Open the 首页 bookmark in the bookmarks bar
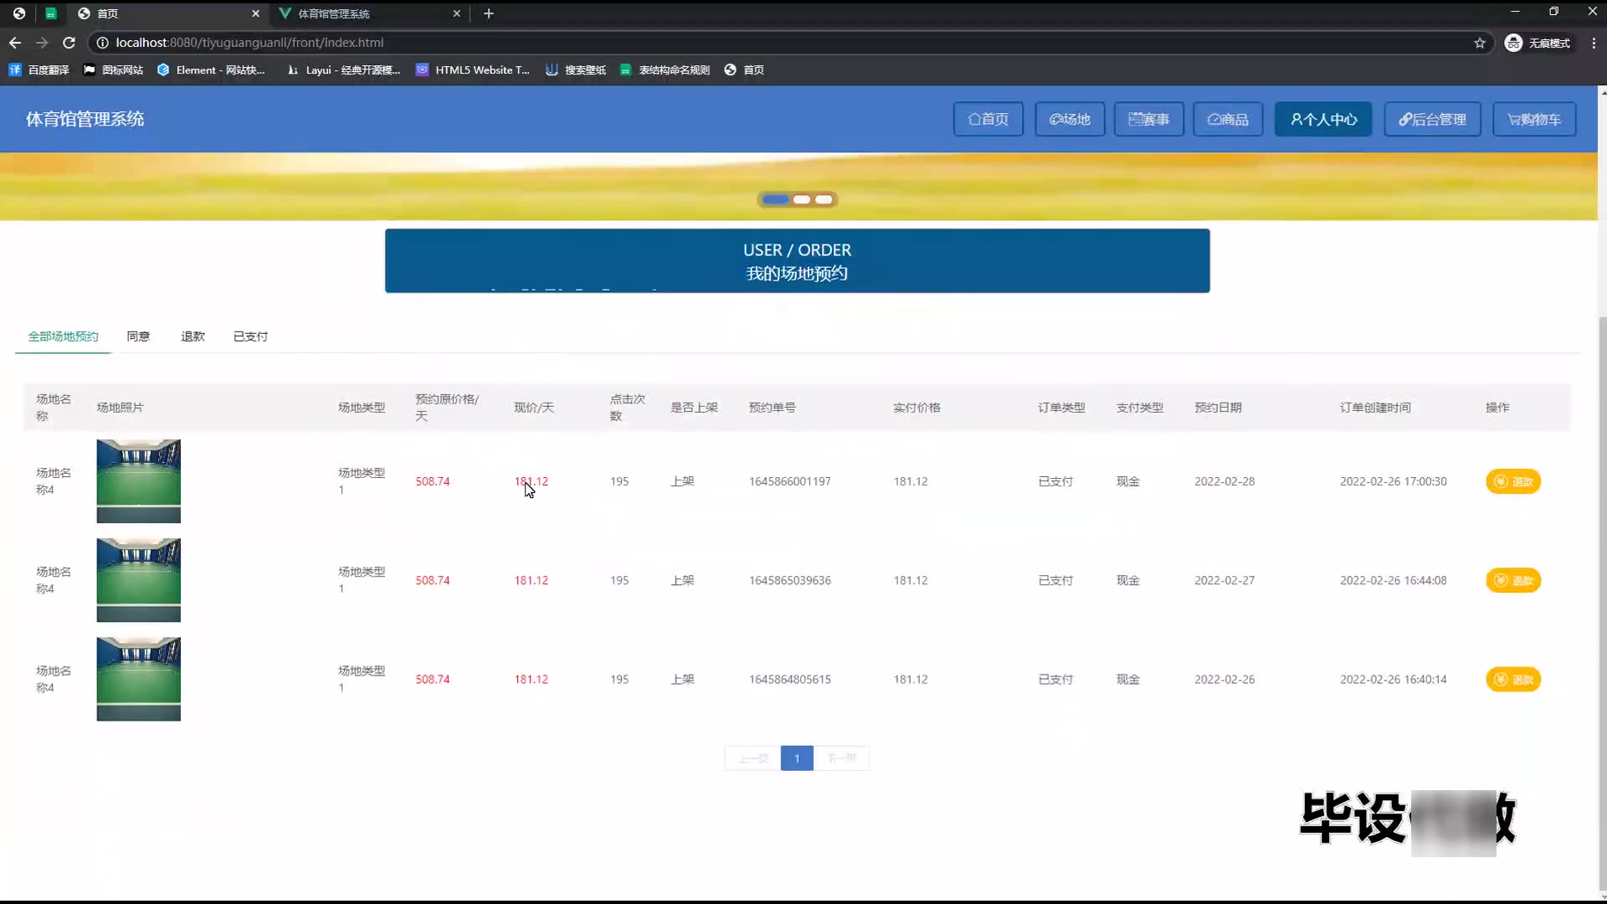The image size is (1607, 904). [744, 70]
